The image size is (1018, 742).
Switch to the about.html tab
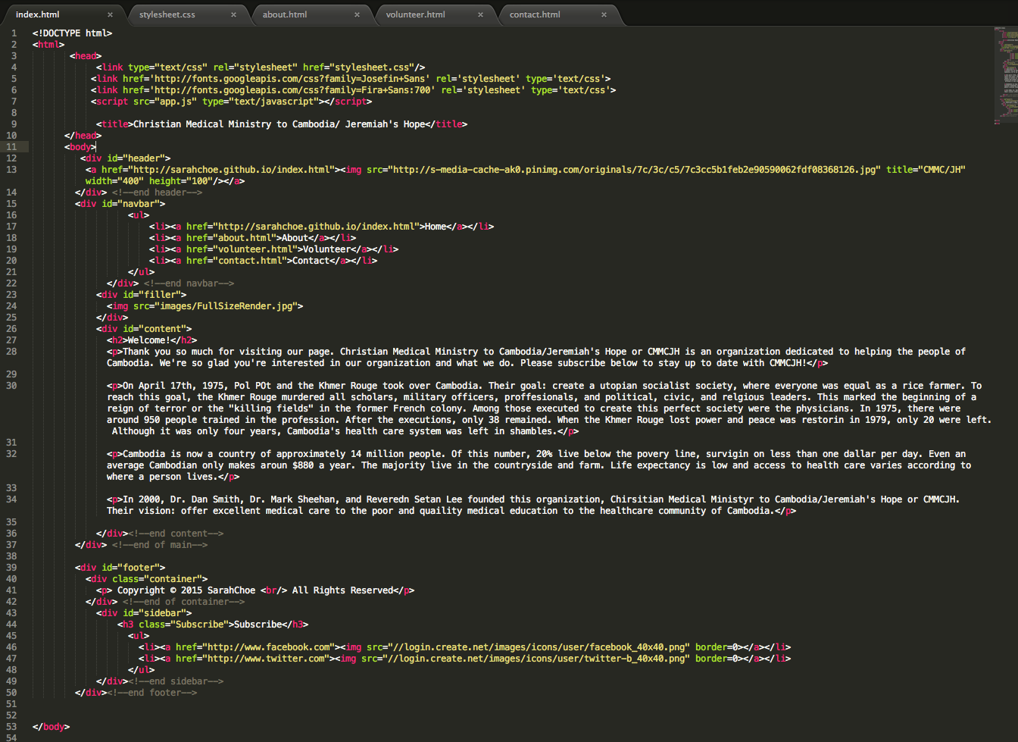click(x=285, y=14)
